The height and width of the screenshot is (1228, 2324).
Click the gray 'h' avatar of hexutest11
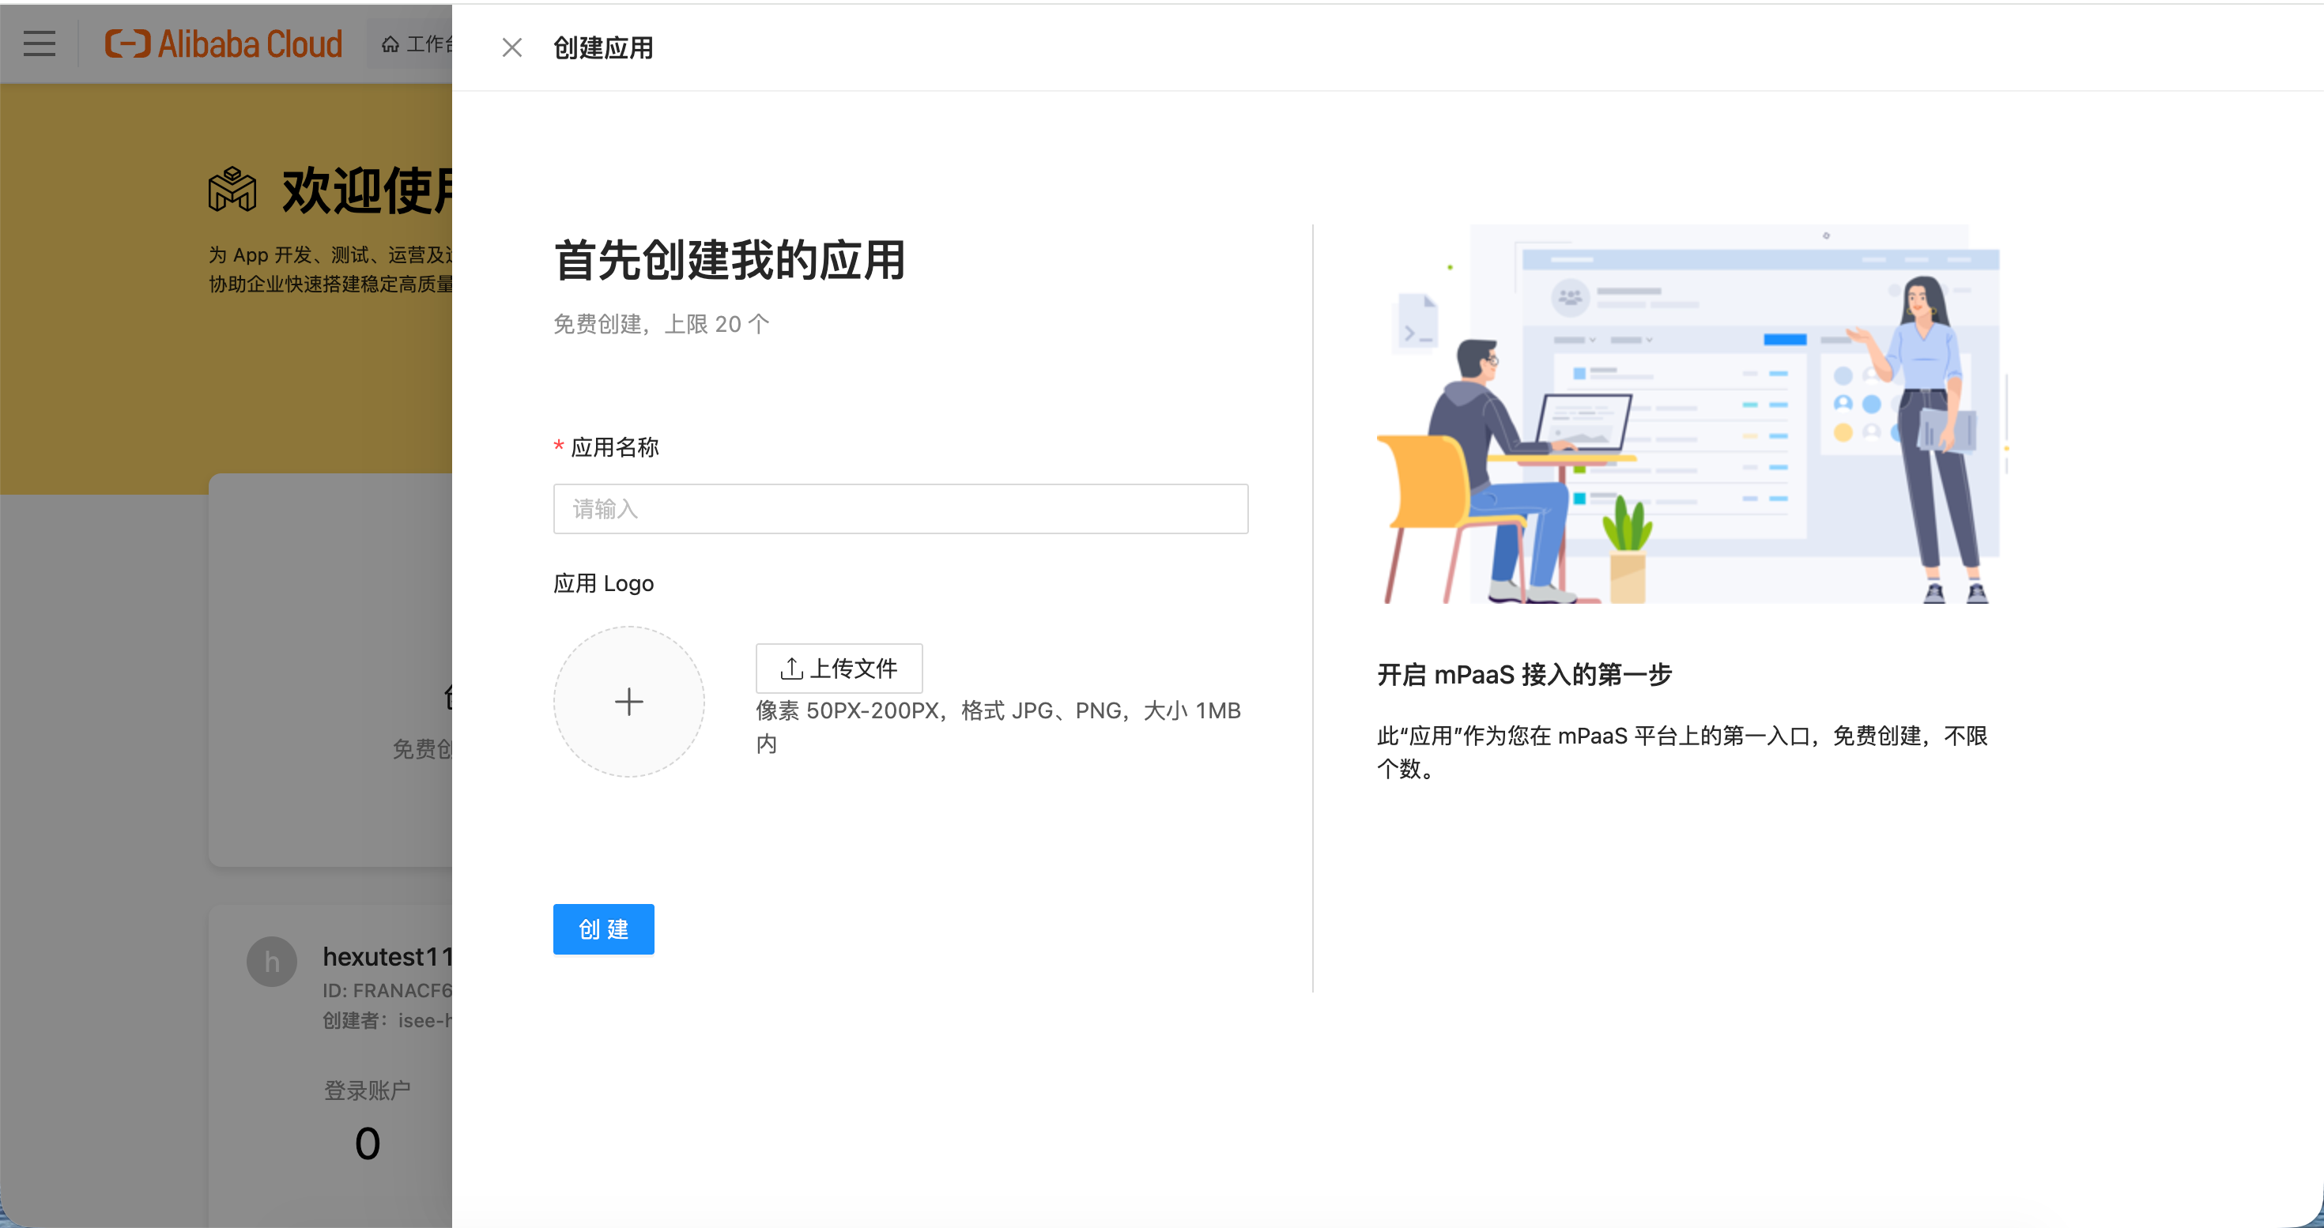tap(272, 961)
